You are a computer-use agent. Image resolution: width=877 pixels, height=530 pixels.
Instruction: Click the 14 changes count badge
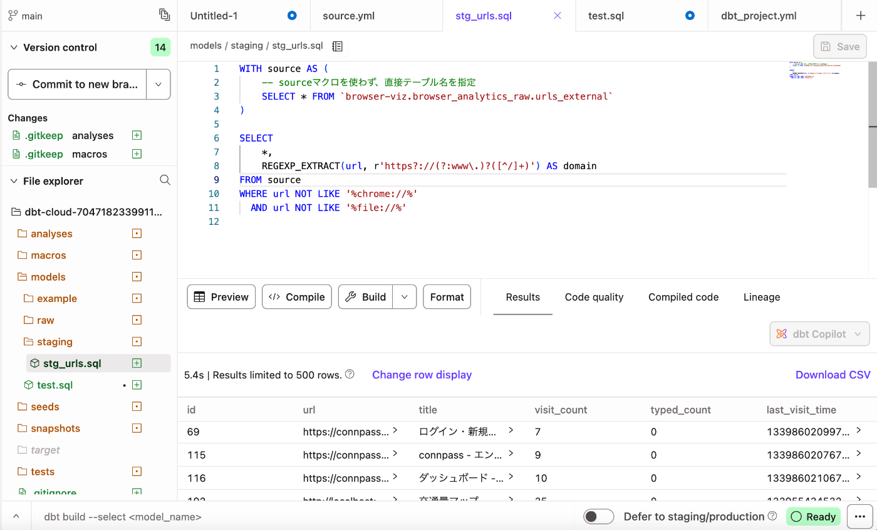160,47
